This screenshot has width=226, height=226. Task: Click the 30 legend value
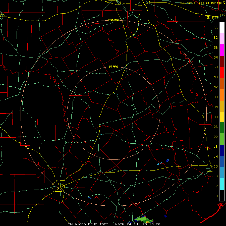216,117
